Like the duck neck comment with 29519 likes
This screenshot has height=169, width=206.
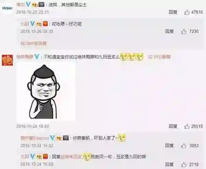[187, 126]
